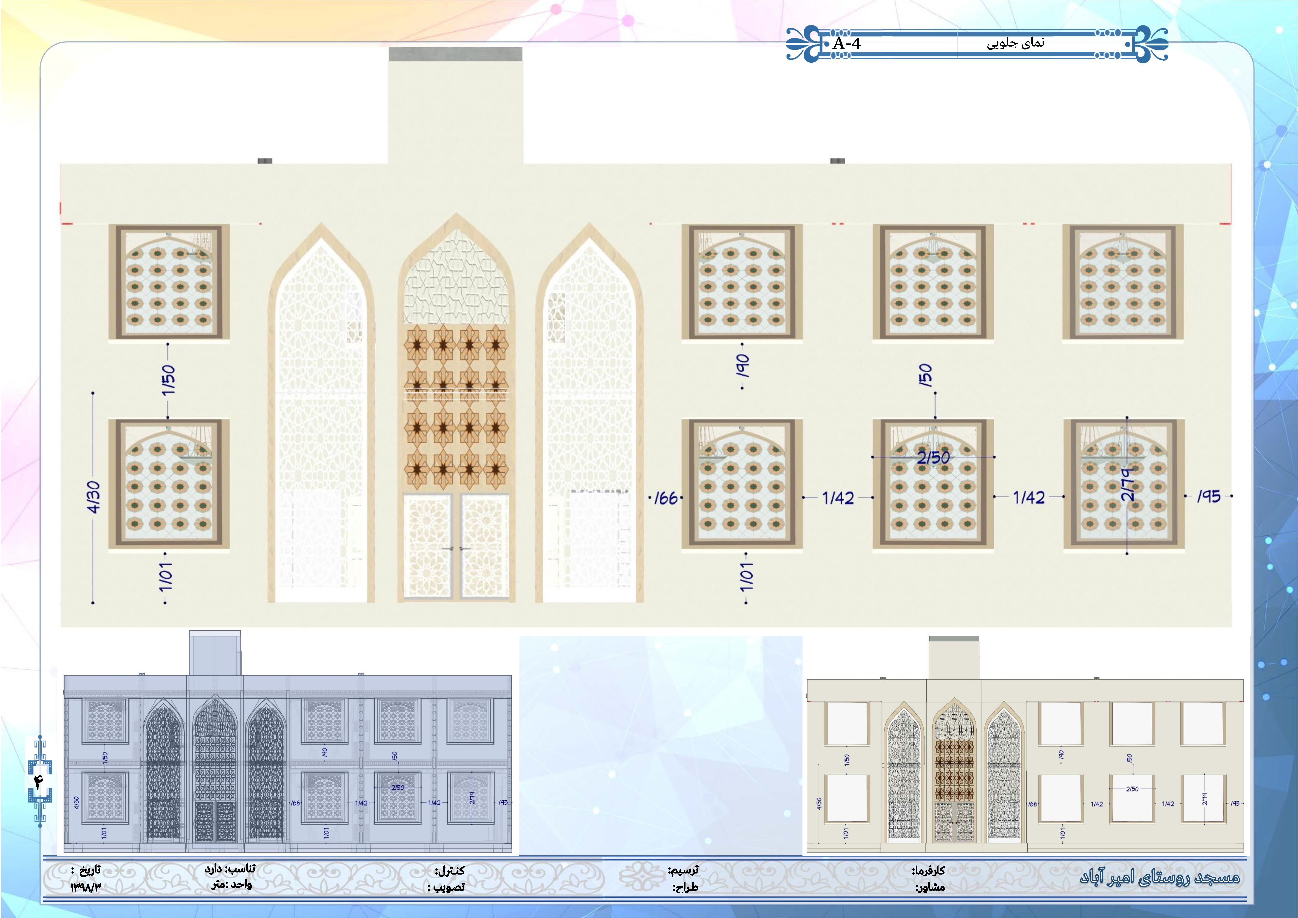The height and width of the screenshot is (918, 1298).
Task: Click the grey cap atop the central tower
Action: coord(456,54)
